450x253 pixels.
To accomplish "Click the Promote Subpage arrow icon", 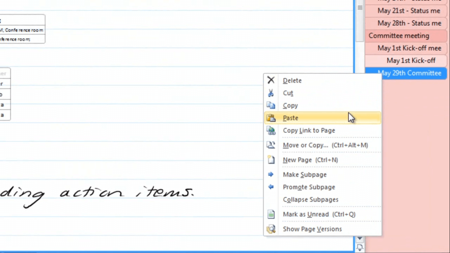I will point(271,187).
